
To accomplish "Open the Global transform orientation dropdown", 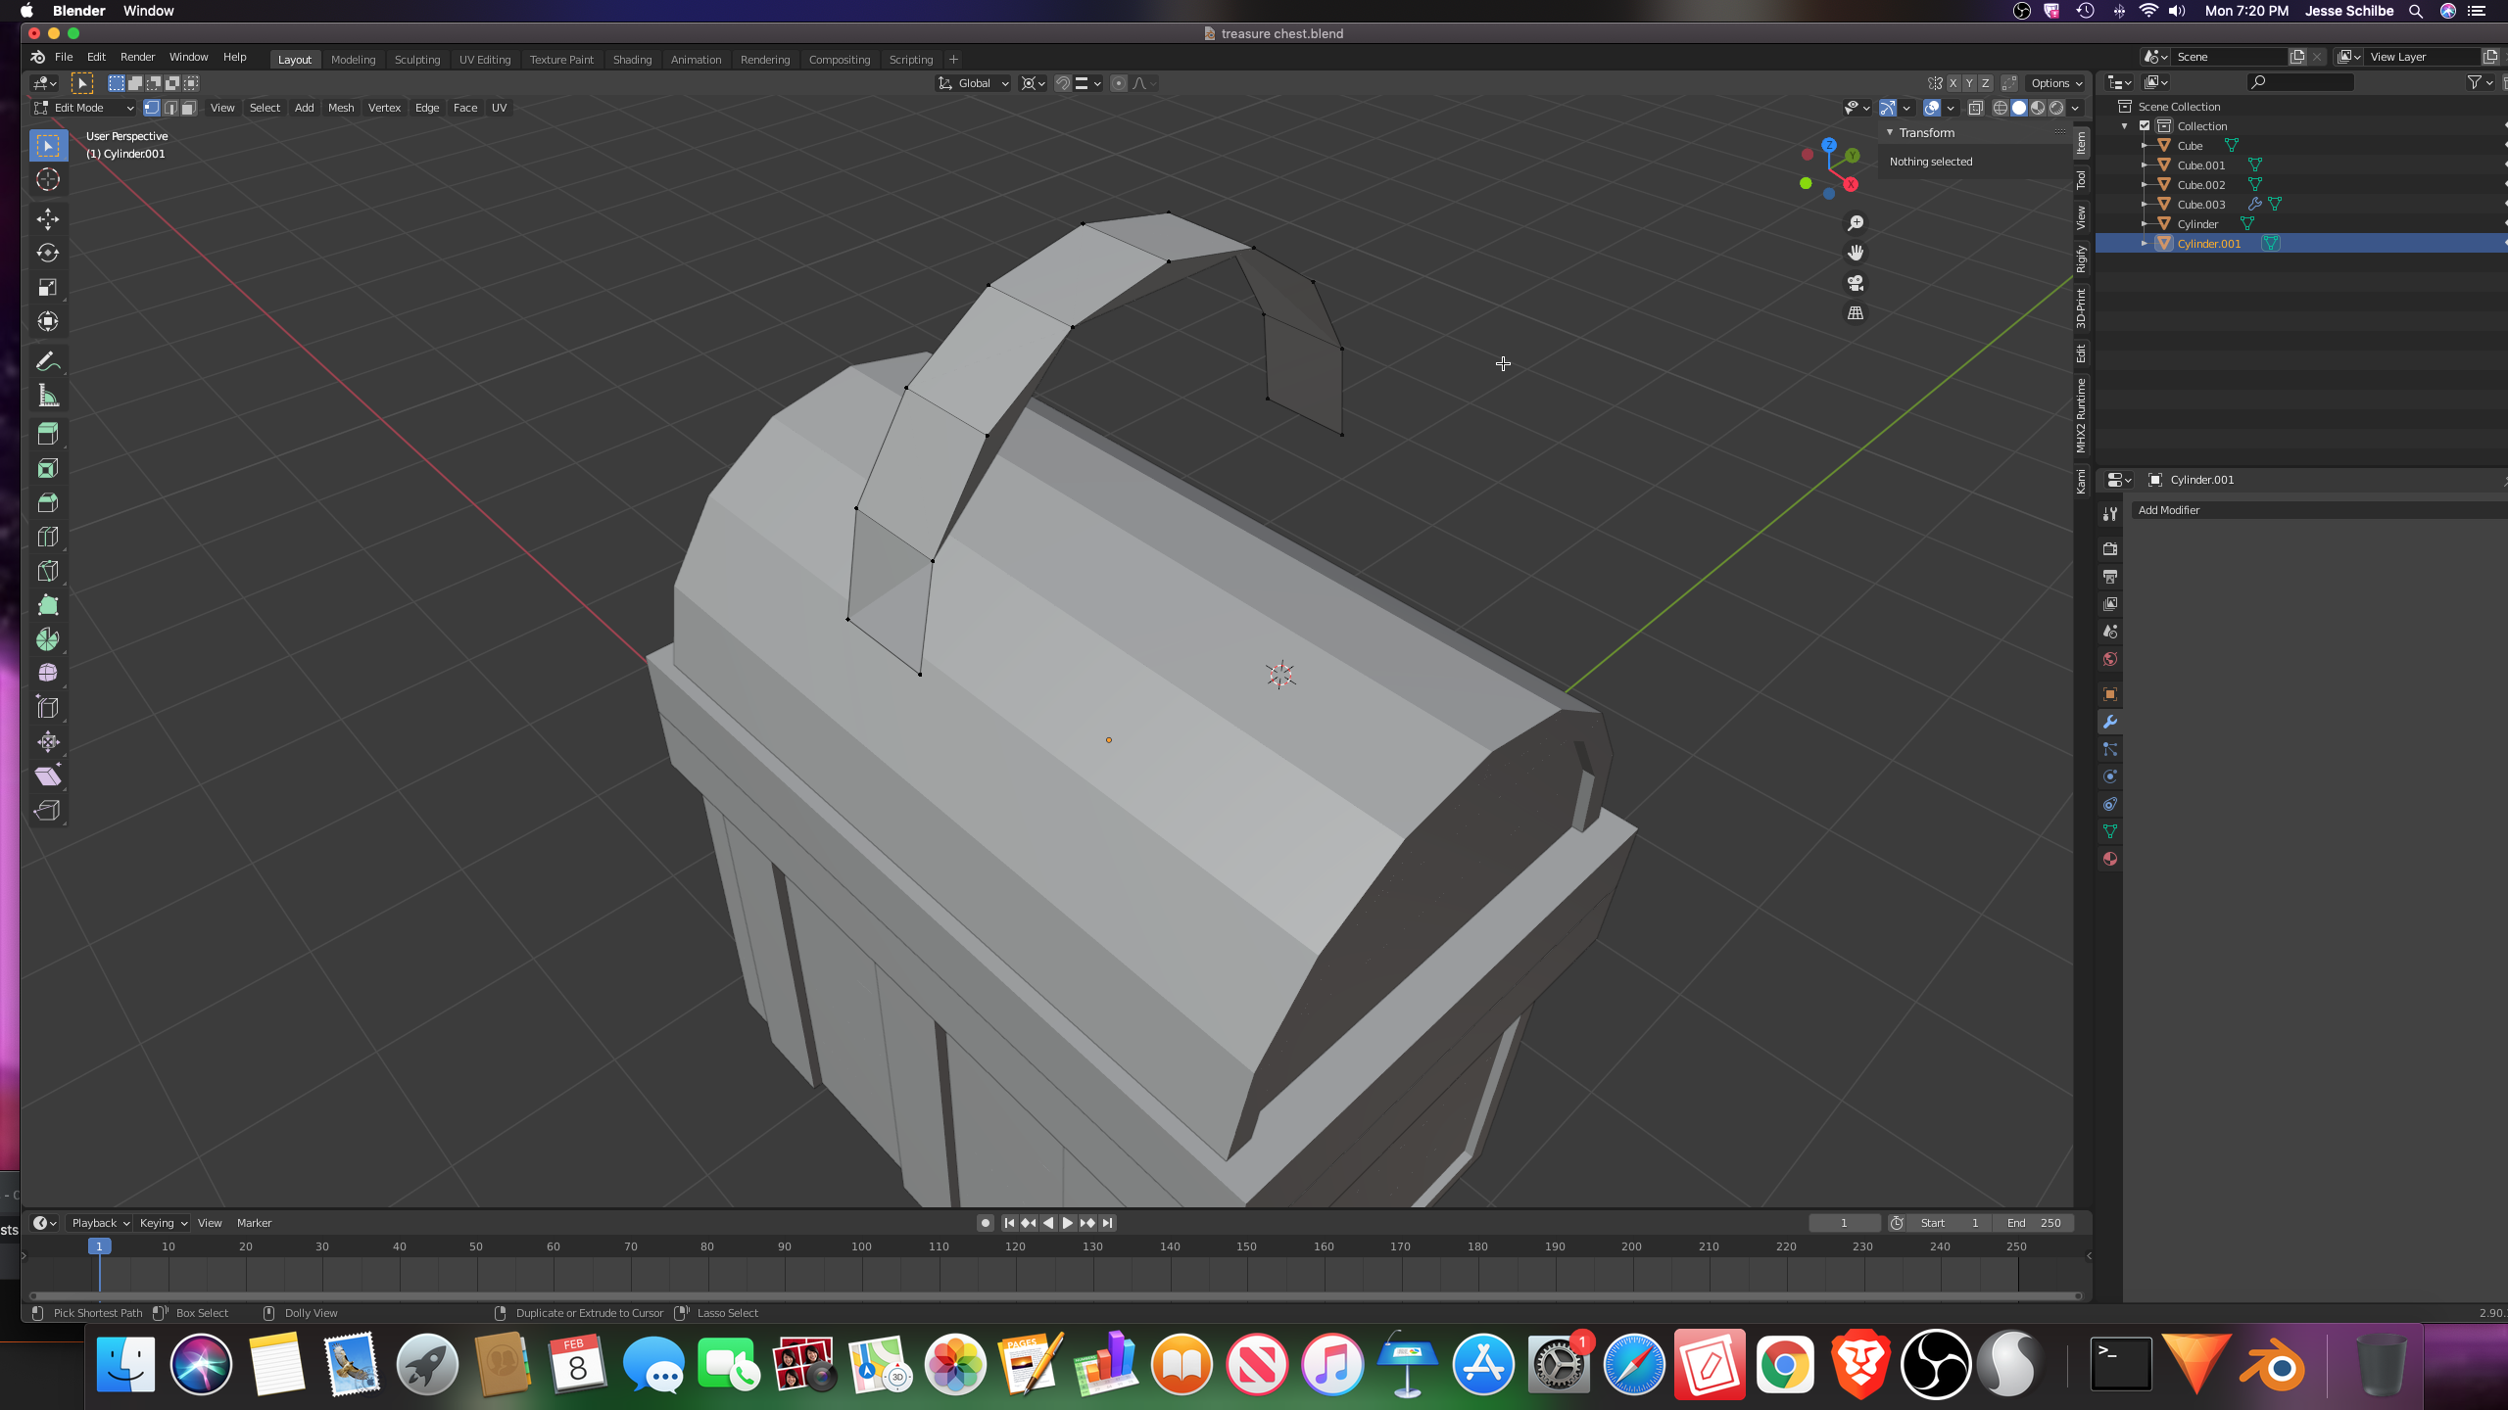I will point(974,83).
